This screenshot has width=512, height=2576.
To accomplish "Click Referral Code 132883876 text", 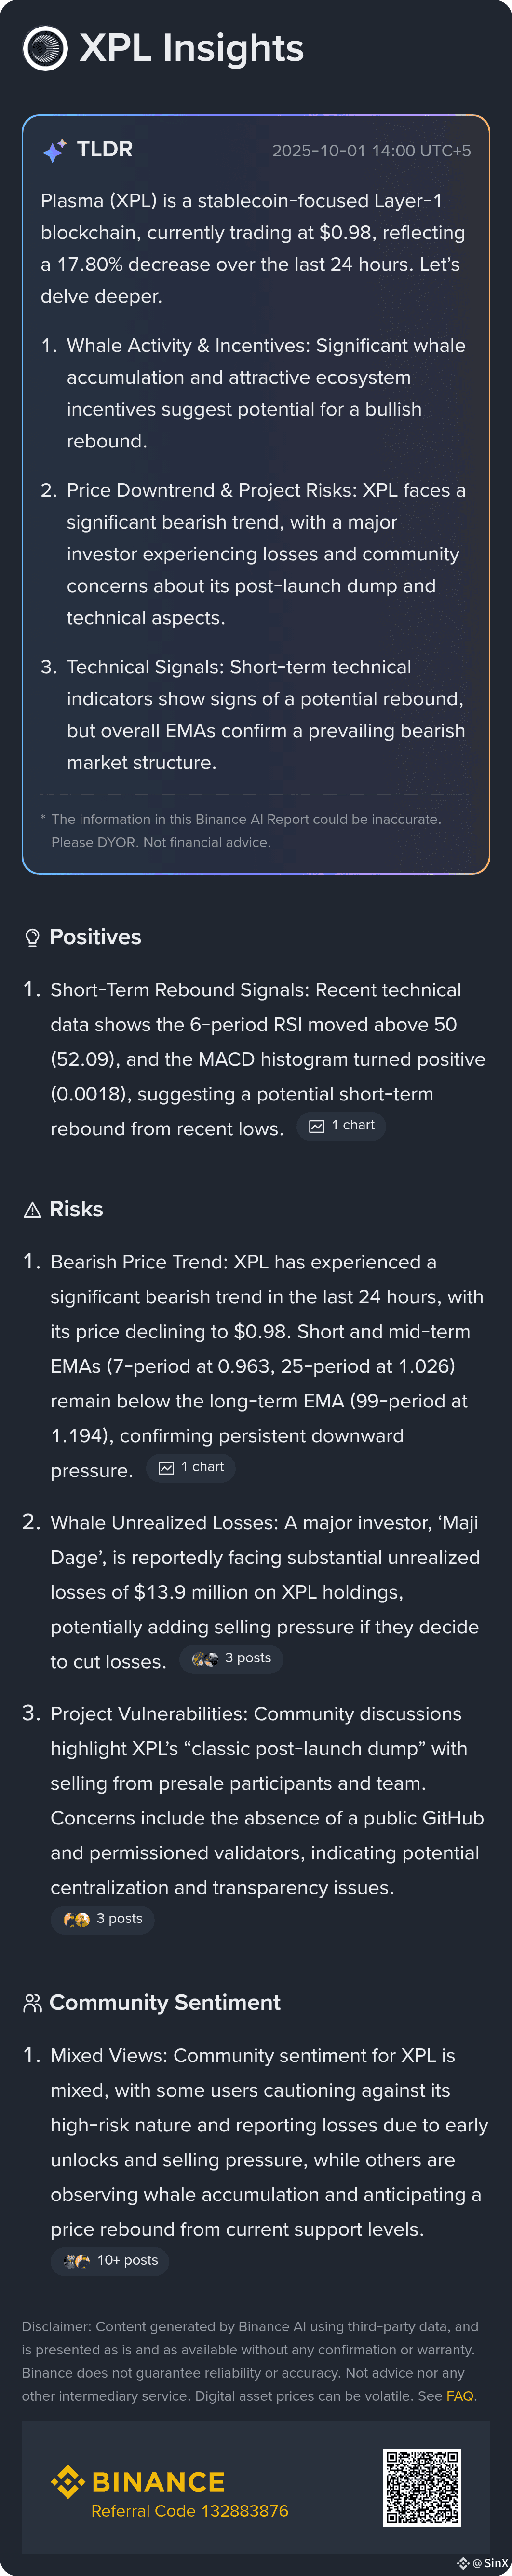I will pos(189,2511).
